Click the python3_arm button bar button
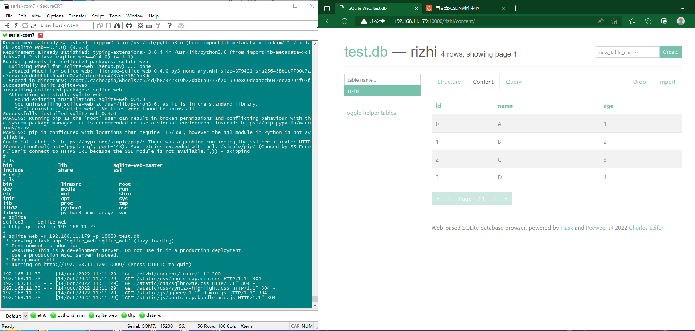Image resolution: width=695 pixels, height=331 pixels. coord(68,315)
